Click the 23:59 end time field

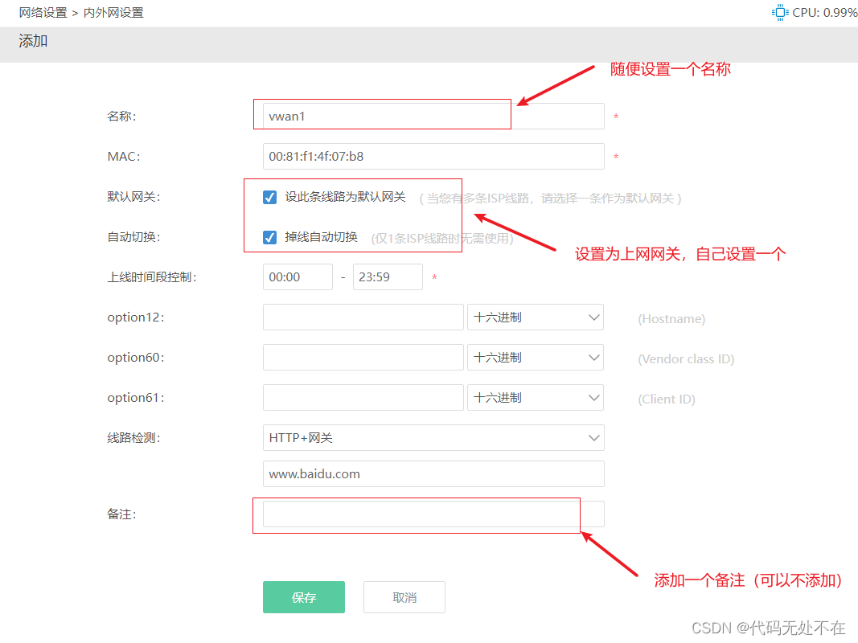(x=388, y=276)
